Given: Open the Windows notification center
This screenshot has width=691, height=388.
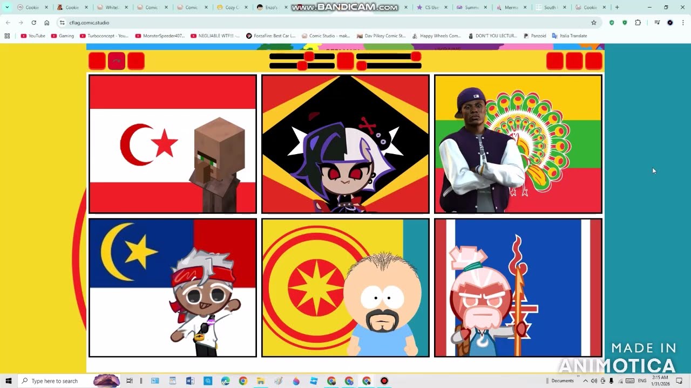Looking at the screenshot, I should [x=680, y=380].
